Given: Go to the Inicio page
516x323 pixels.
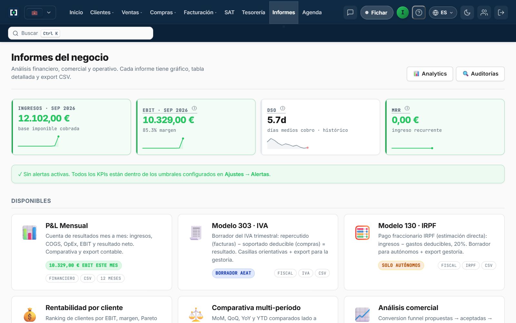Looking at the screenshot, I should [x=76, y=13].
